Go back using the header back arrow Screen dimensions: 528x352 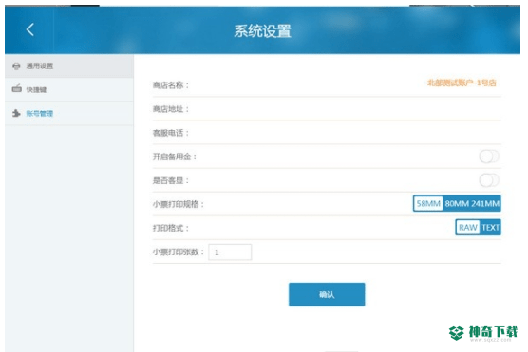coord(30,29)
